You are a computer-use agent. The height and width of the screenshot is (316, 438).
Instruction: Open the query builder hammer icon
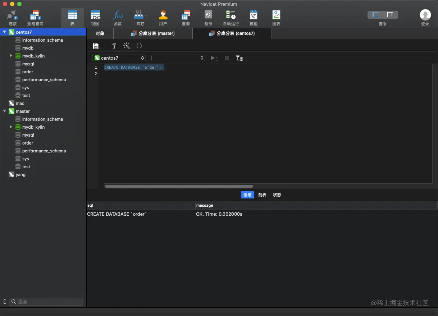114,46
